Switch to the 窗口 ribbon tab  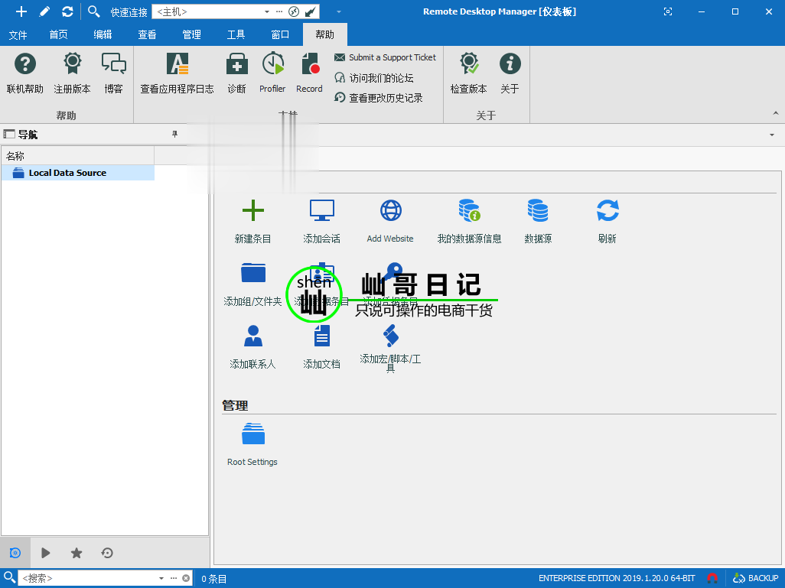click(280, 34)
